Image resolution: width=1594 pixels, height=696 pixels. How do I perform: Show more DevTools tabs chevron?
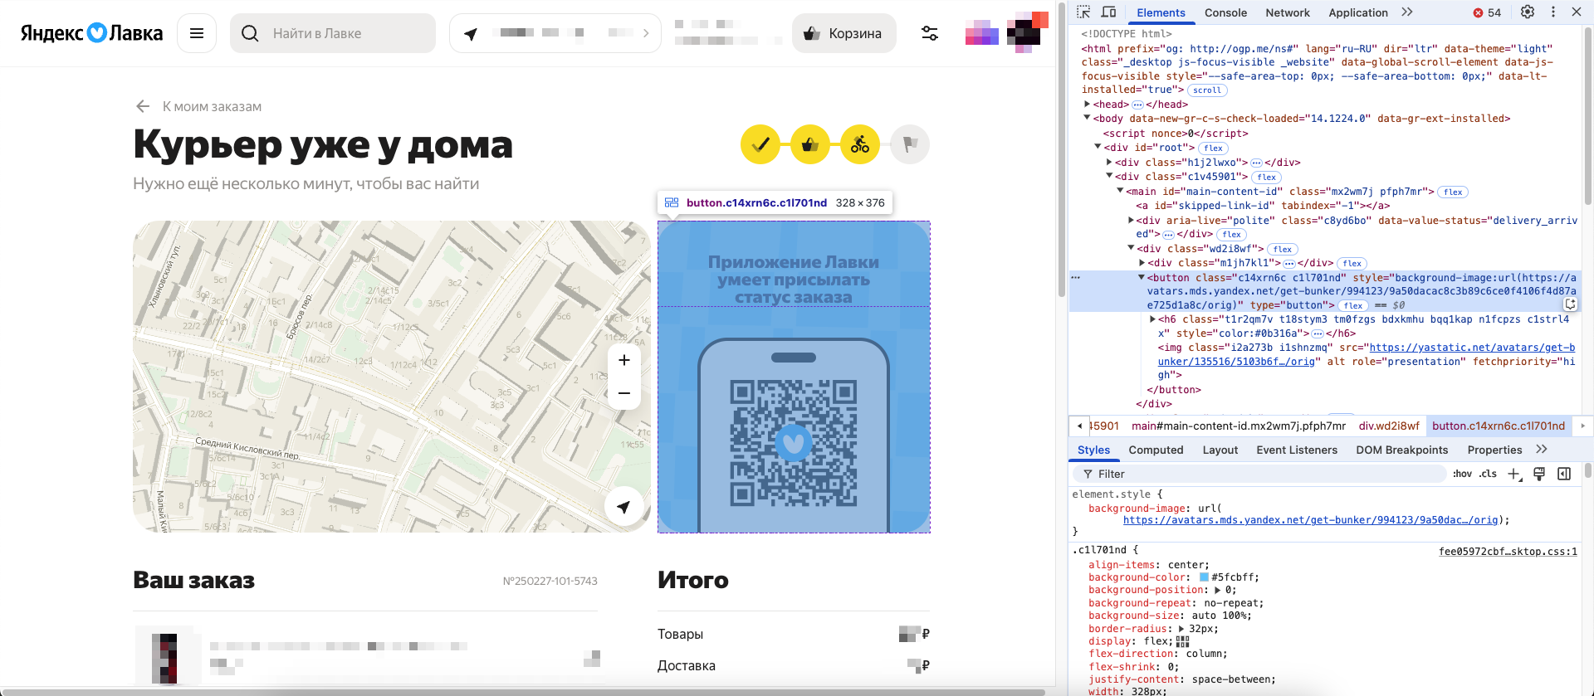[1407, 12]
